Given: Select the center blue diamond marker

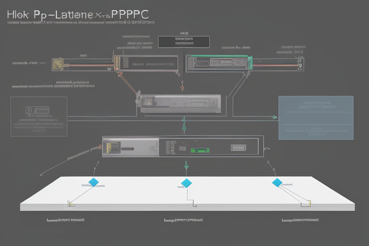Looking at the screenshot, I should (x=186, y=183).
